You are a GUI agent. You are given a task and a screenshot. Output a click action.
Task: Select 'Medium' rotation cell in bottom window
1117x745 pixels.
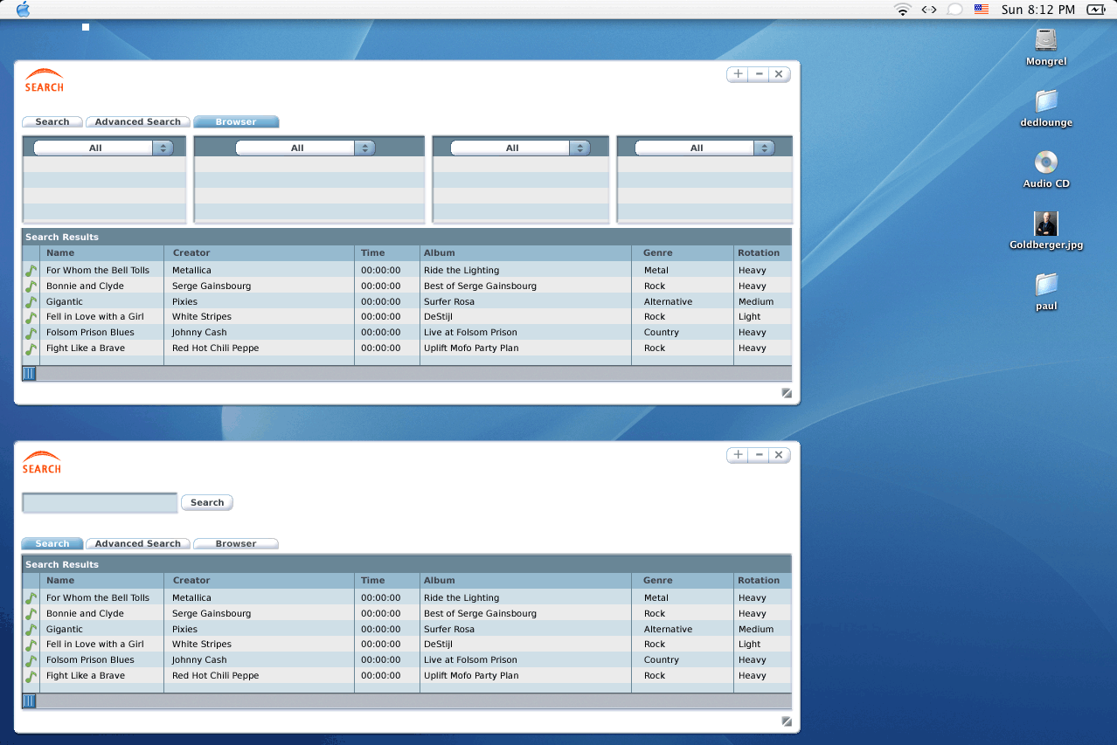coord(756,630)
